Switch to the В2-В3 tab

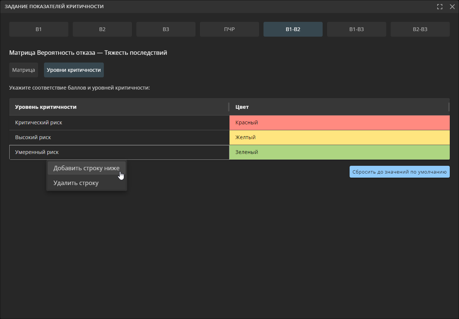click(x=420, y=29)
